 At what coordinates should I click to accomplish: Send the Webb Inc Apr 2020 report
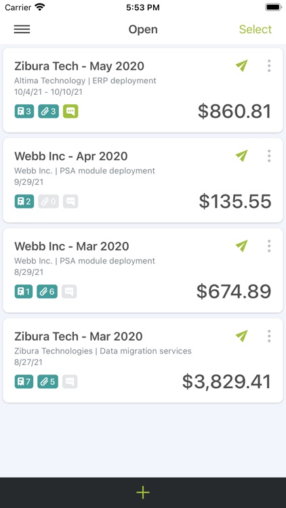[x=241, y=156]
